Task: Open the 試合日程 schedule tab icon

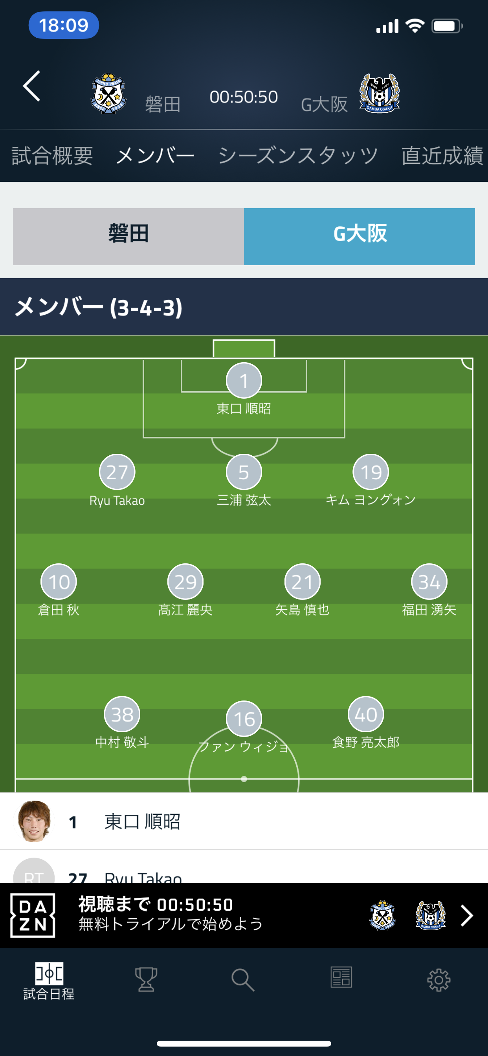Action: 49,981
